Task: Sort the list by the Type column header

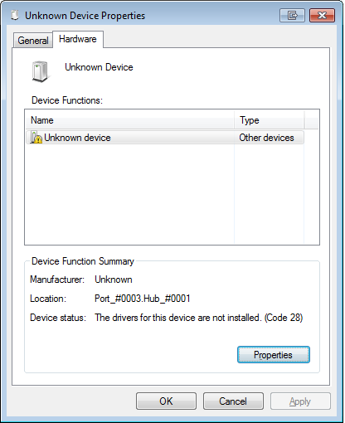Action: 270,120
